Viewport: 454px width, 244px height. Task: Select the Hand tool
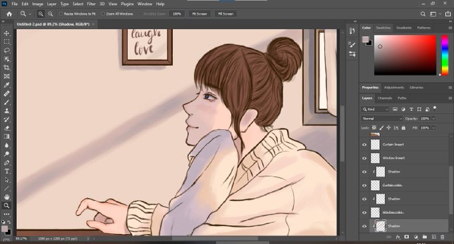pyautogui.click(x=7, y=197)
